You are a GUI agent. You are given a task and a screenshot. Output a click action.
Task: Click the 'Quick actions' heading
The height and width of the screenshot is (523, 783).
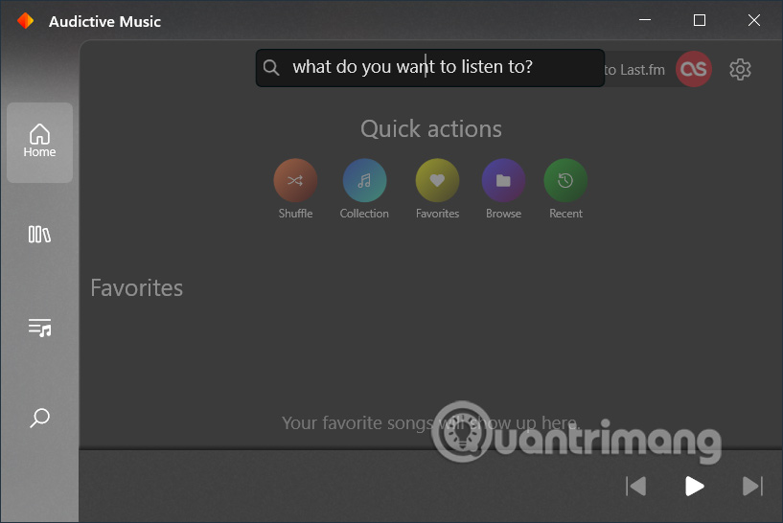tap(431, 128)
